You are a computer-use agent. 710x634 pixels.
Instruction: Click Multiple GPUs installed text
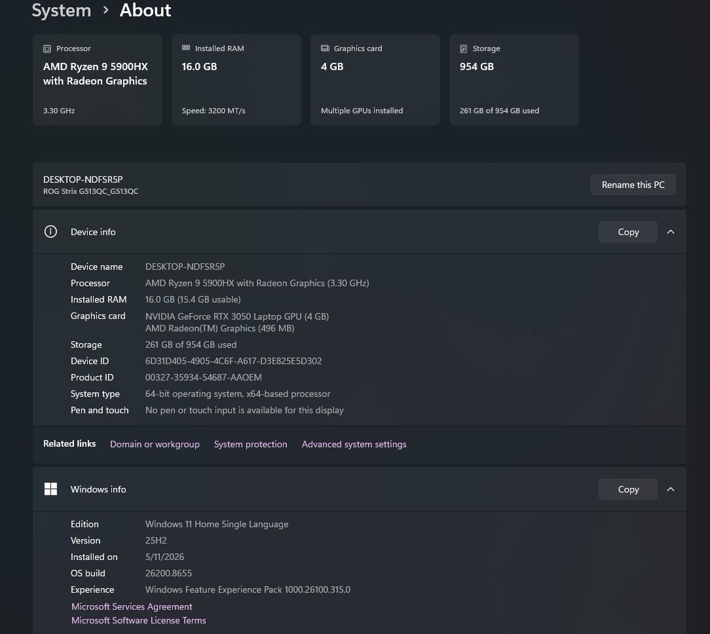click(x=362, y=111)
